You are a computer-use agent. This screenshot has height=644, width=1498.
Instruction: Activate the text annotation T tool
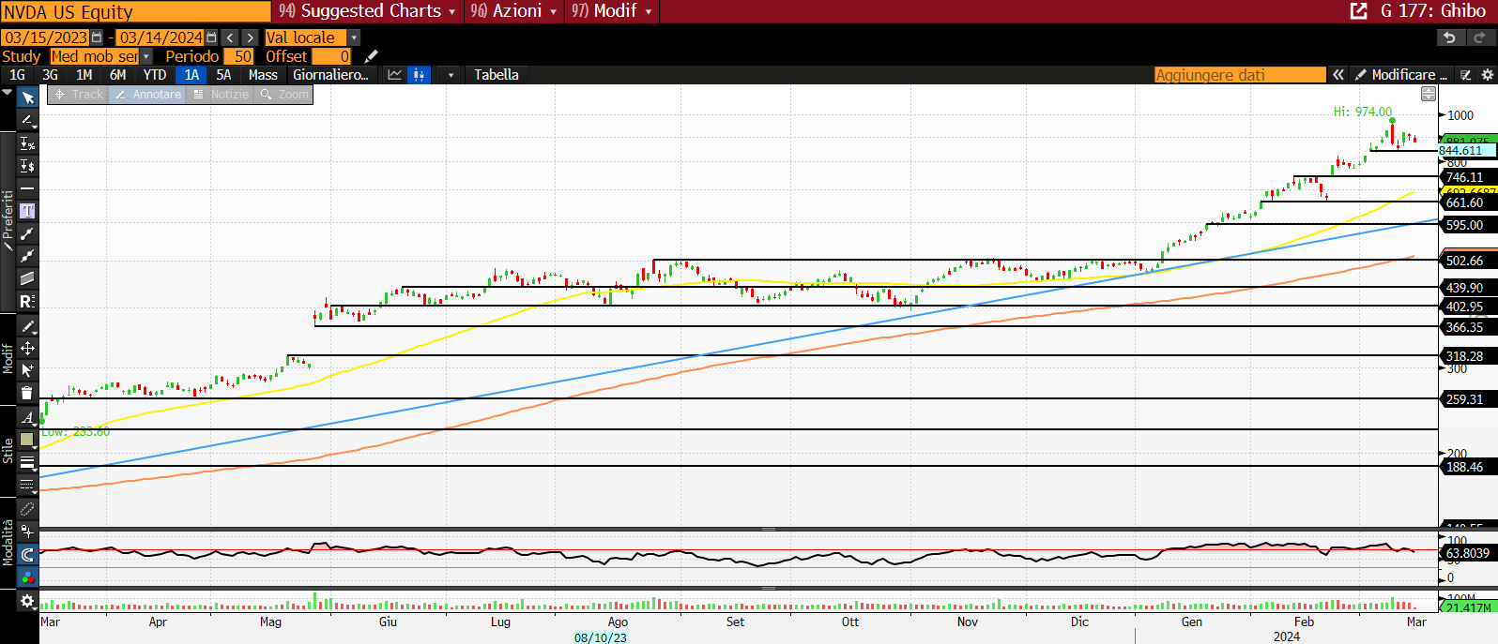coord(27,211)
